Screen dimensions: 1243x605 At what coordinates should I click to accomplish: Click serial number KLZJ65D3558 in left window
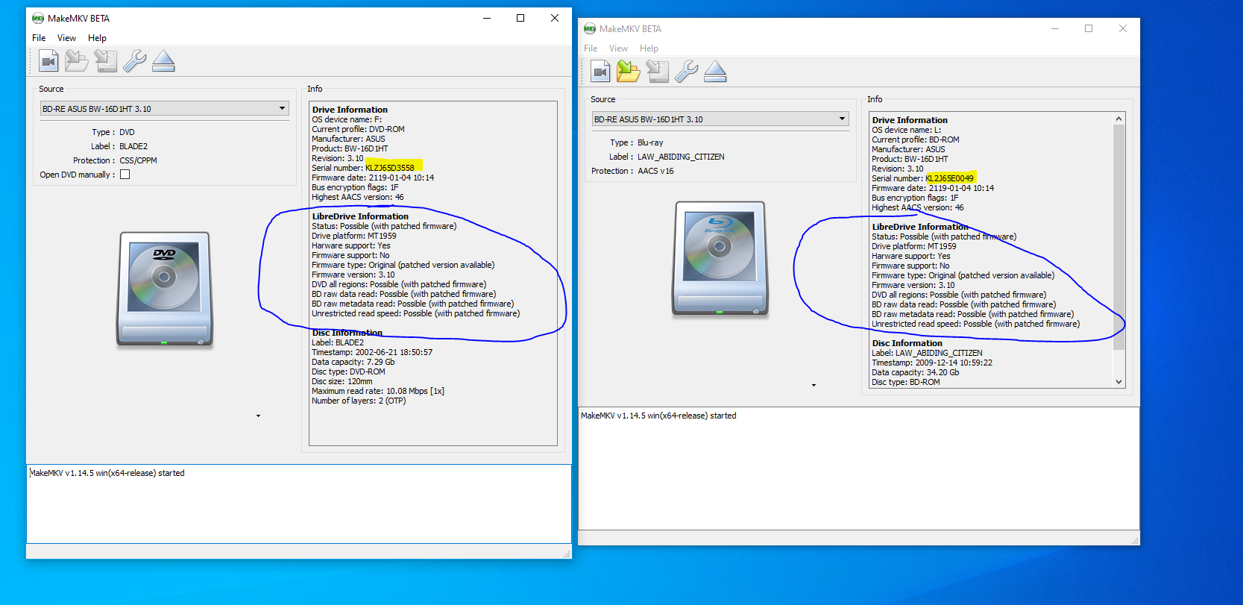[x=390, y=168]
